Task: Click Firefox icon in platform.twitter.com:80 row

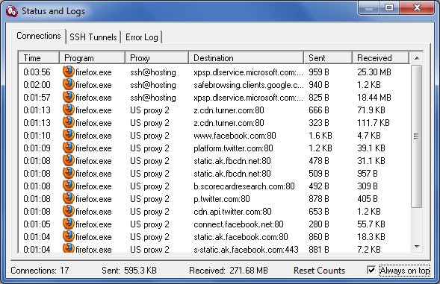Action: 69,148
